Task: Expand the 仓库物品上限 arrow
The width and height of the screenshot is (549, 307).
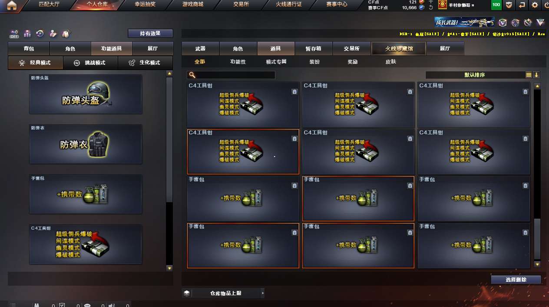Action: [x=262, y=294]
